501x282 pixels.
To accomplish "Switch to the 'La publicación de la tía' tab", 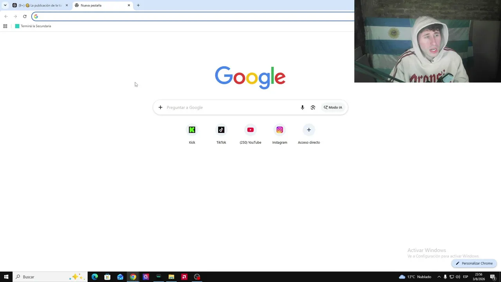I will tap(41, 5).
